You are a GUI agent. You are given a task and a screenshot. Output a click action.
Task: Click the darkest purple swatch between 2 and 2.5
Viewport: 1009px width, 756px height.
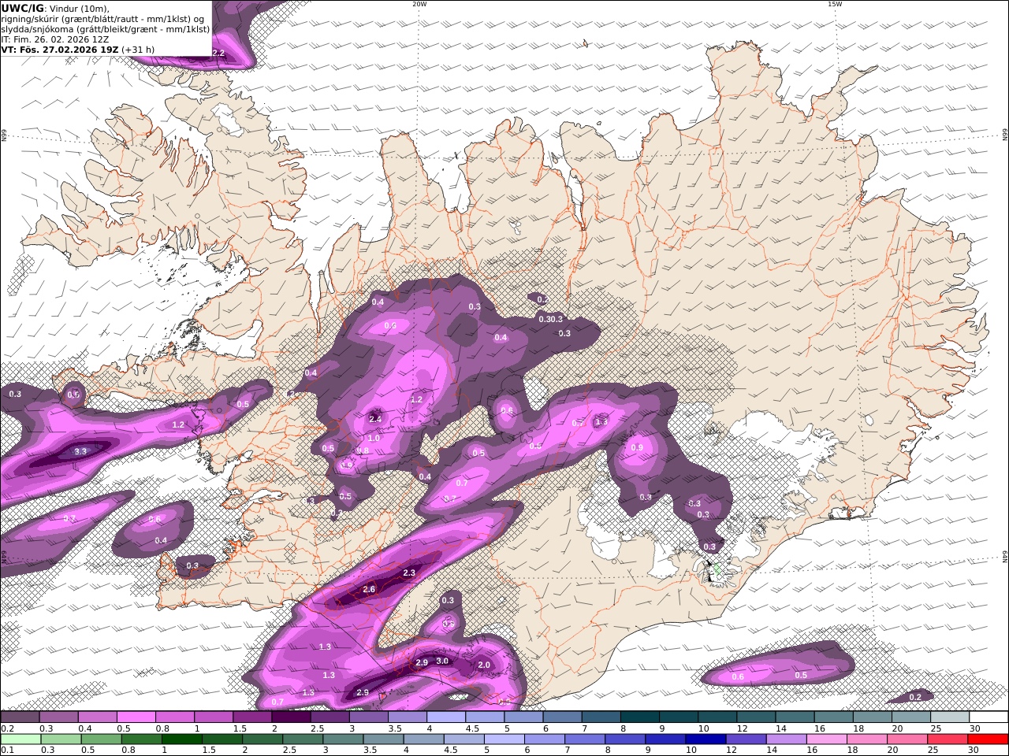click(x=291, y=717)
